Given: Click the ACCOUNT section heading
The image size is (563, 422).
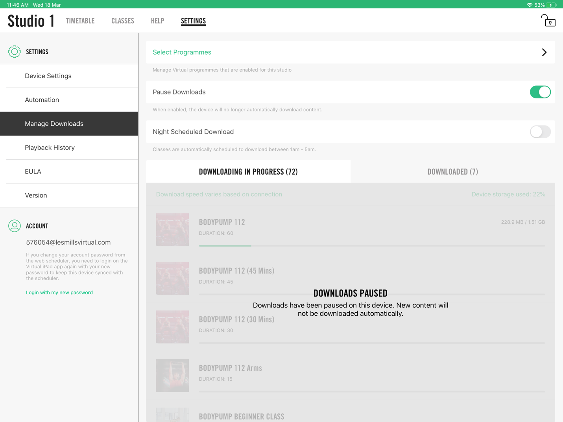Looking at the screenshot, I should 37,226.
